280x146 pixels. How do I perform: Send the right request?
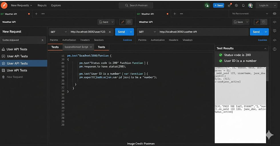tap(256, 32)
